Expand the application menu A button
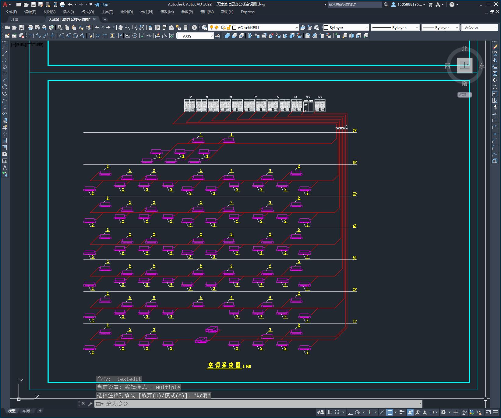Viewport: 501px width, 418px height. point(6,5)
